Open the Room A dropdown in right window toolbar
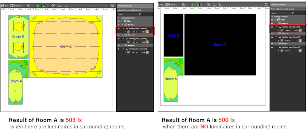Image resolution: width=307 pixels, height=135 pixels. point(177,5)
